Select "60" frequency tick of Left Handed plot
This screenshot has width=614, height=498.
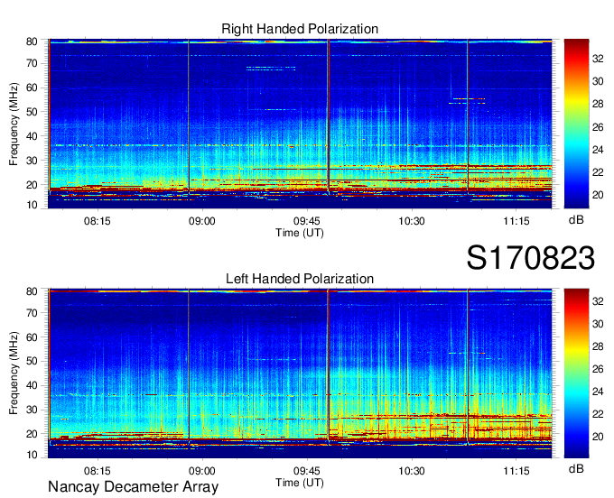(32, 337)
